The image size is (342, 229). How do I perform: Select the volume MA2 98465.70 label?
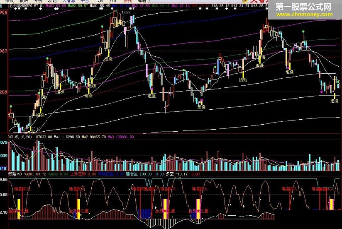click(94, 137)
